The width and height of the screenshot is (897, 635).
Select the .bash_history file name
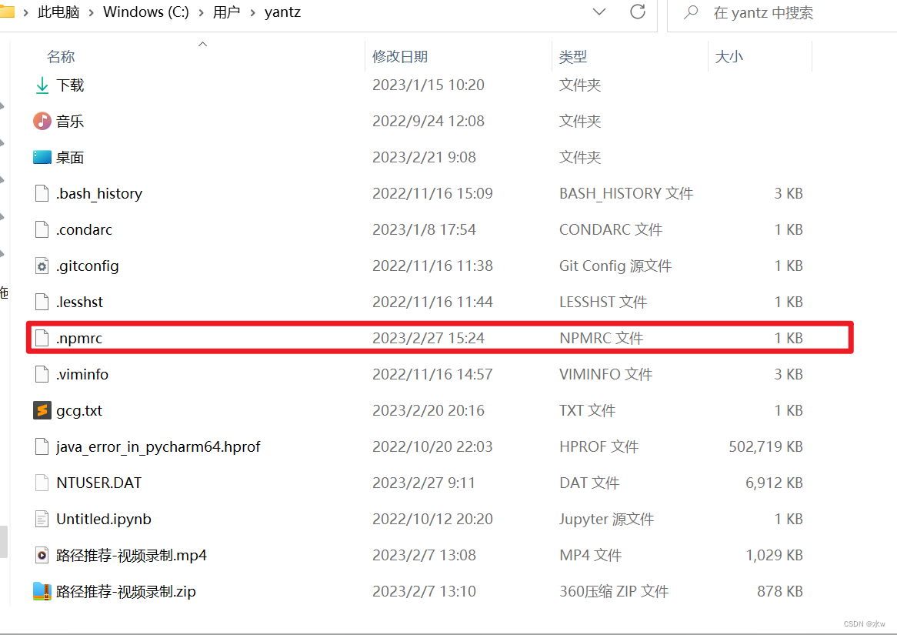(99, 193)
